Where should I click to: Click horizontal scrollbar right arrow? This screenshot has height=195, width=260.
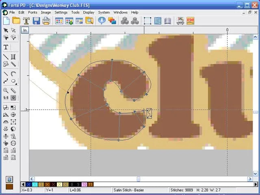point(250,179)
